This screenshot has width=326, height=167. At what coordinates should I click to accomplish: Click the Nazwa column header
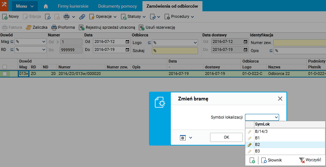(x=286, y=67)
